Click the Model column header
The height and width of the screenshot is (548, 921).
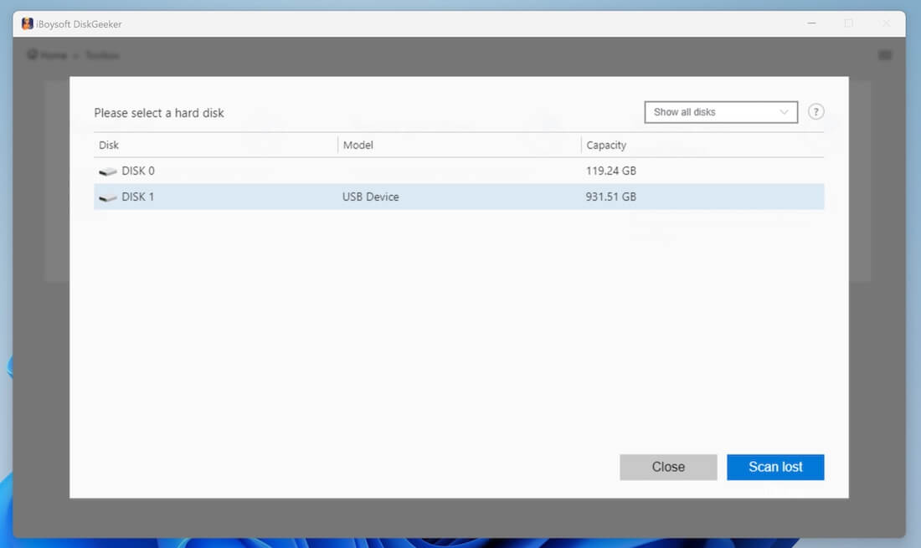tap(358, 145)
